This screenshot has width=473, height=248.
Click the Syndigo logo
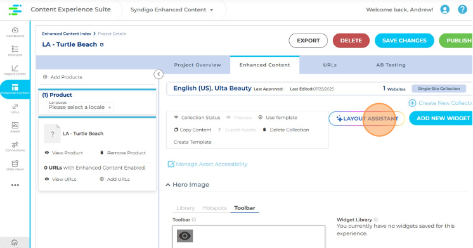(x=15, y=9)
